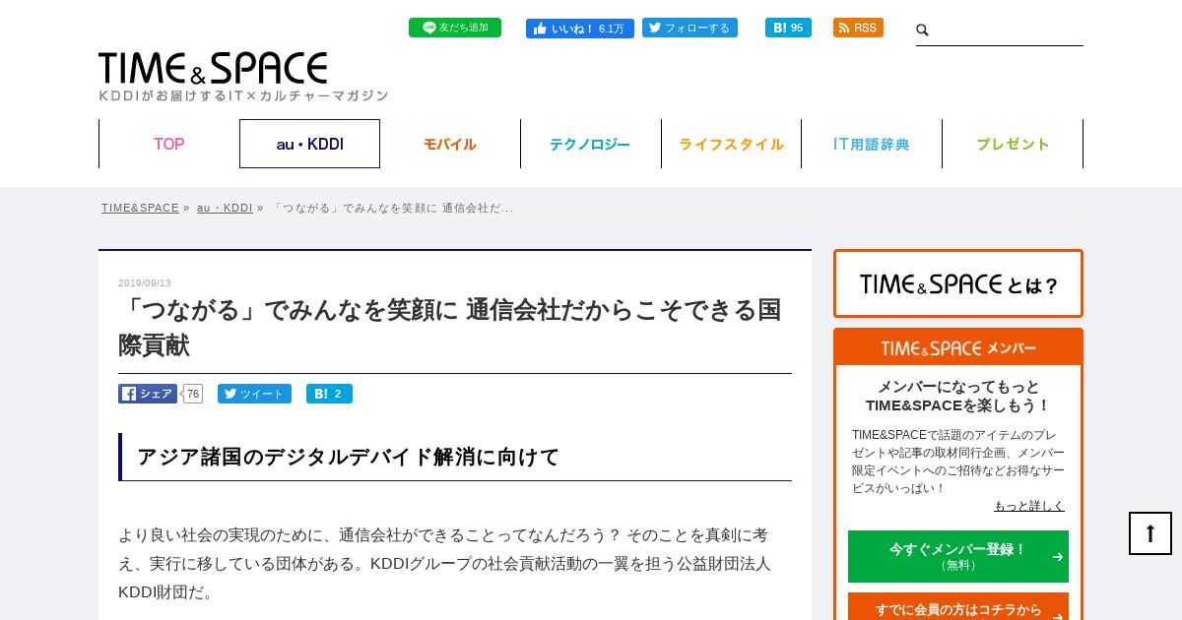Click the TIME&SPACE メンバー panel header

tap(958, 347)
